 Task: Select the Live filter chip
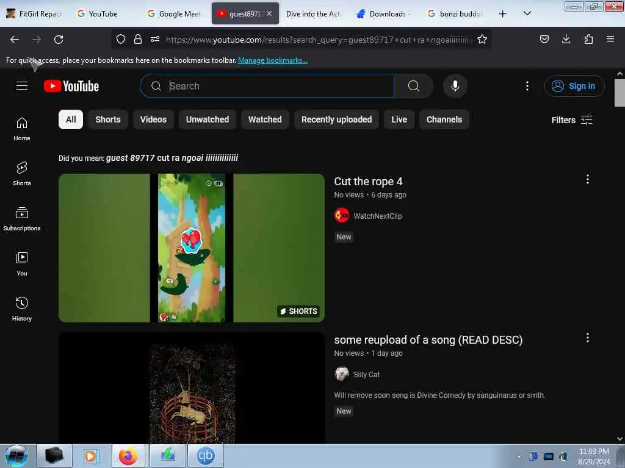(399, 119)
